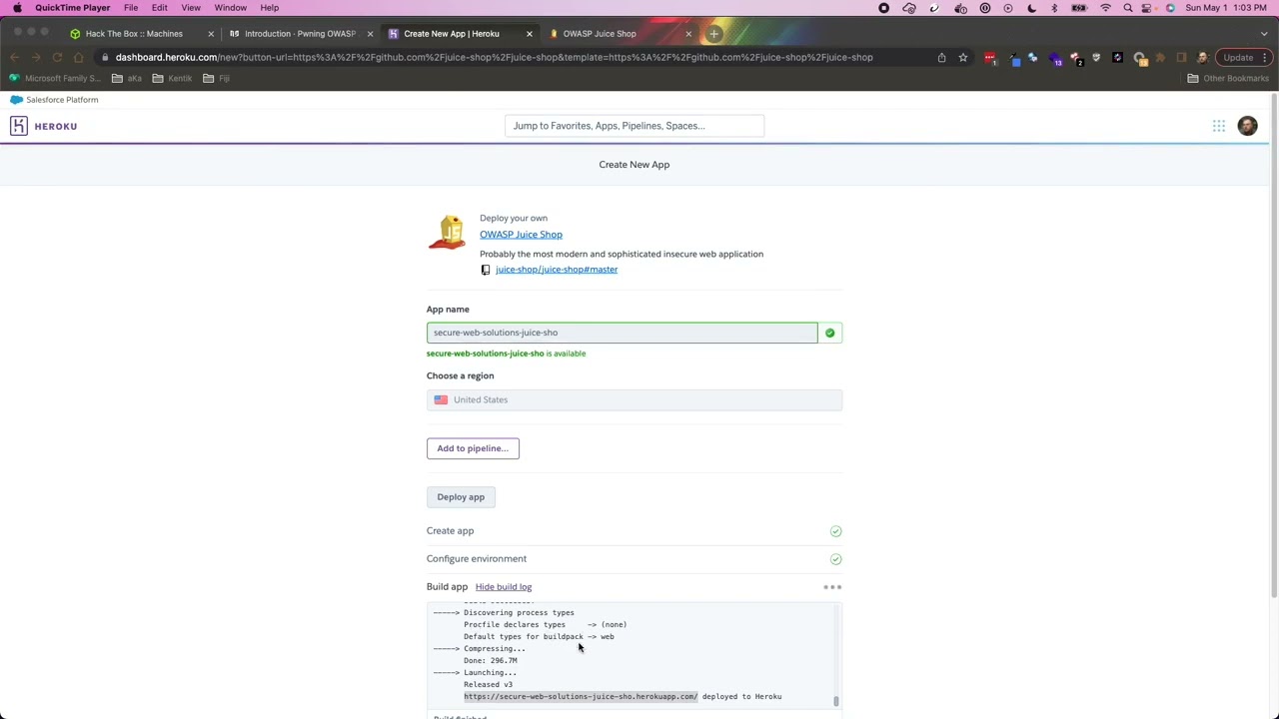Expand the Chrome tab search chevron
1279x719 pixels.
[1264, 34]
